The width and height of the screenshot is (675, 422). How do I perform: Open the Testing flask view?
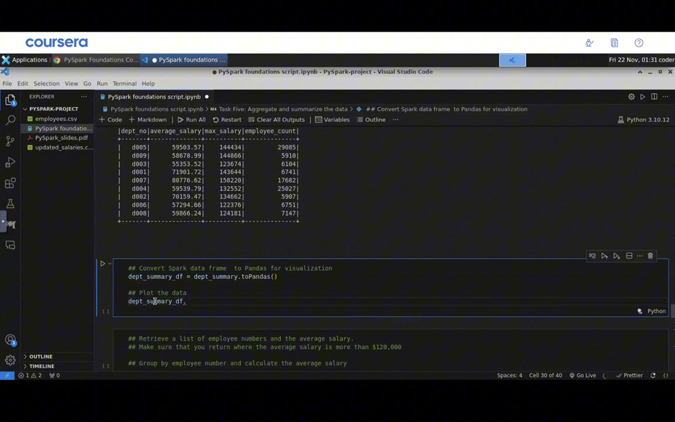pos(11,203)
